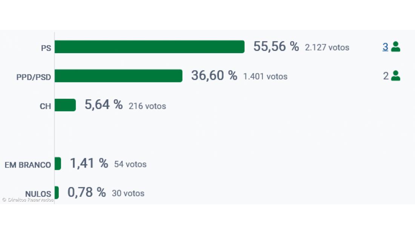Click the PPD/PSD mandate count "2"
Screen dimensions: 415x234
386,76
